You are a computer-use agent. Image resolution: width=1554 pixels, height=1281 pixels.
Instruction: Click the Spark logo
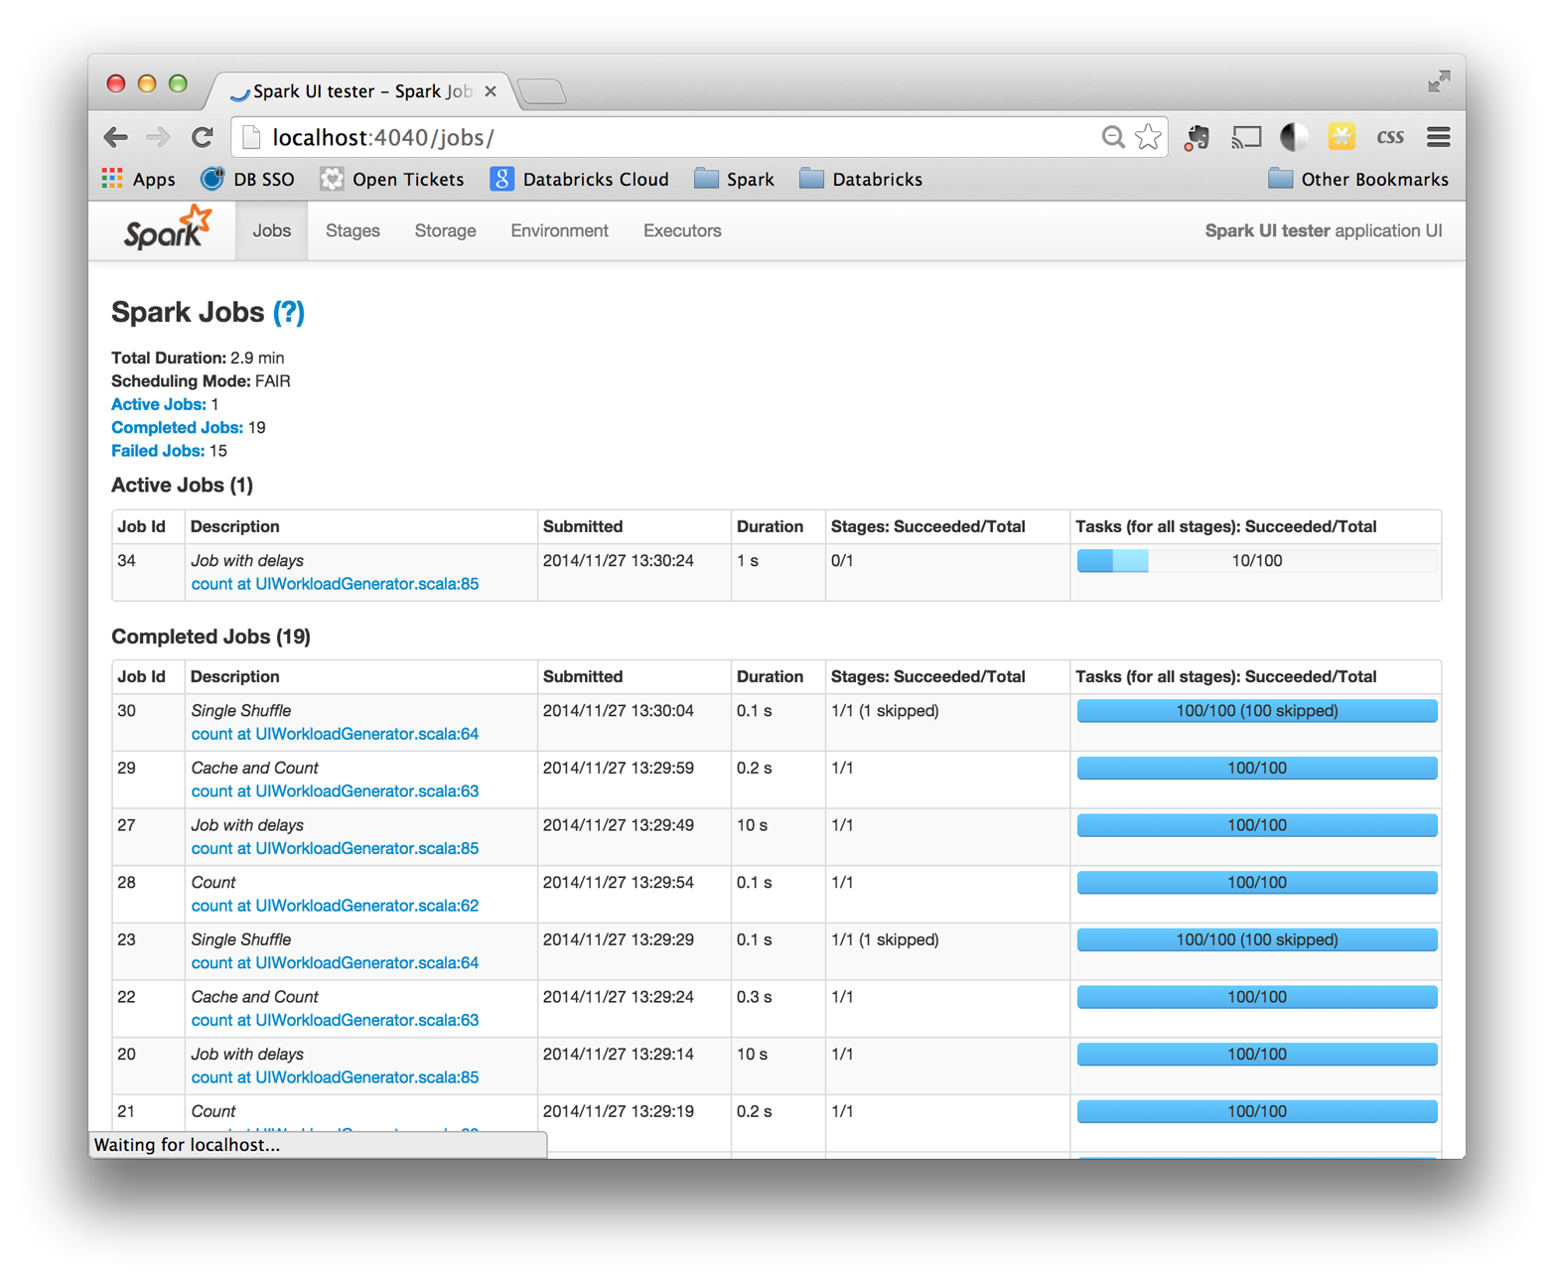(x=168, y=229)
